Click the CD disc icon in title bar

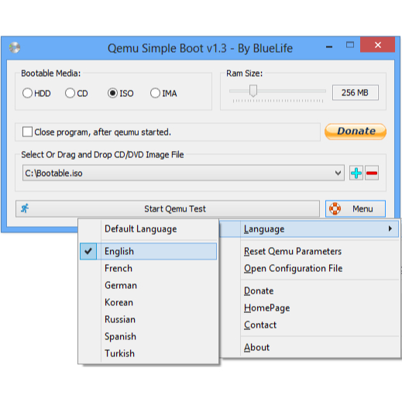pyautogui.click(x=15, y=47)
